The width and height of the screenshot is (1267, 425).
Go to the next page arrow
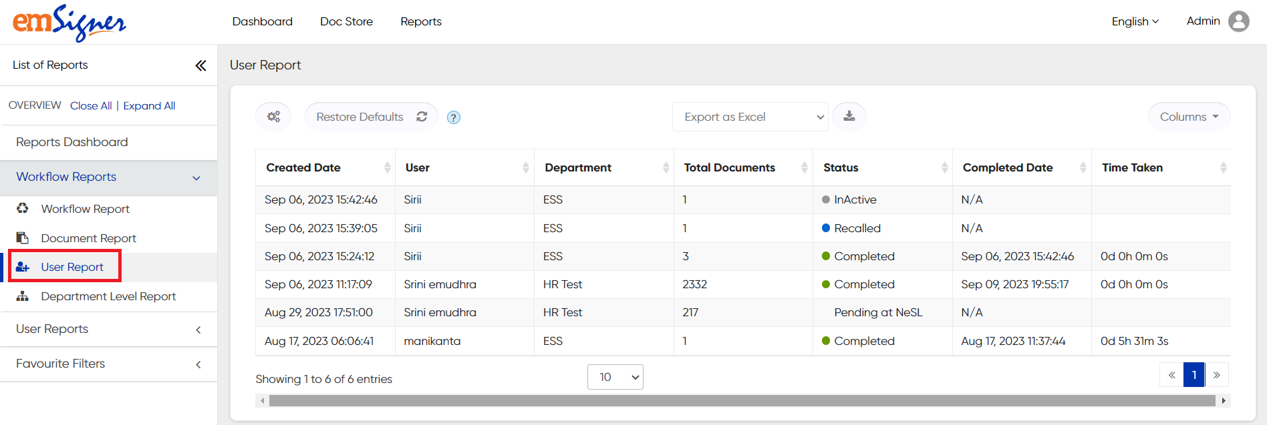(x=1216, y=375)
